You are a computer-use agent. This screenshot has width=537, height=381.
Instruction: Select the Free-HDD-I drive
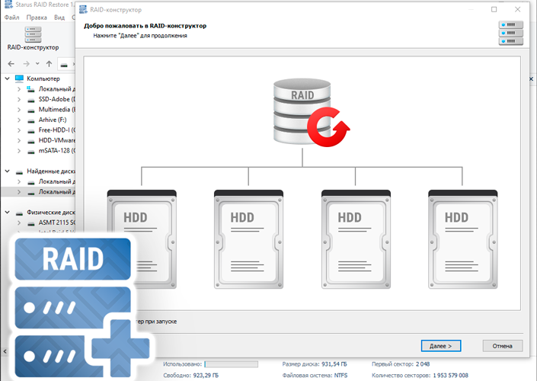pyautogui.click(x=57, y=130)
